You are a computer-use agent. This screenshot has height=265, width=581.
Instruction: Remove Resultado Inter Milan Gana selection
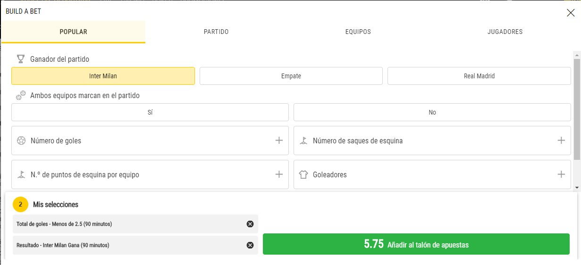(x=250, y=245)
